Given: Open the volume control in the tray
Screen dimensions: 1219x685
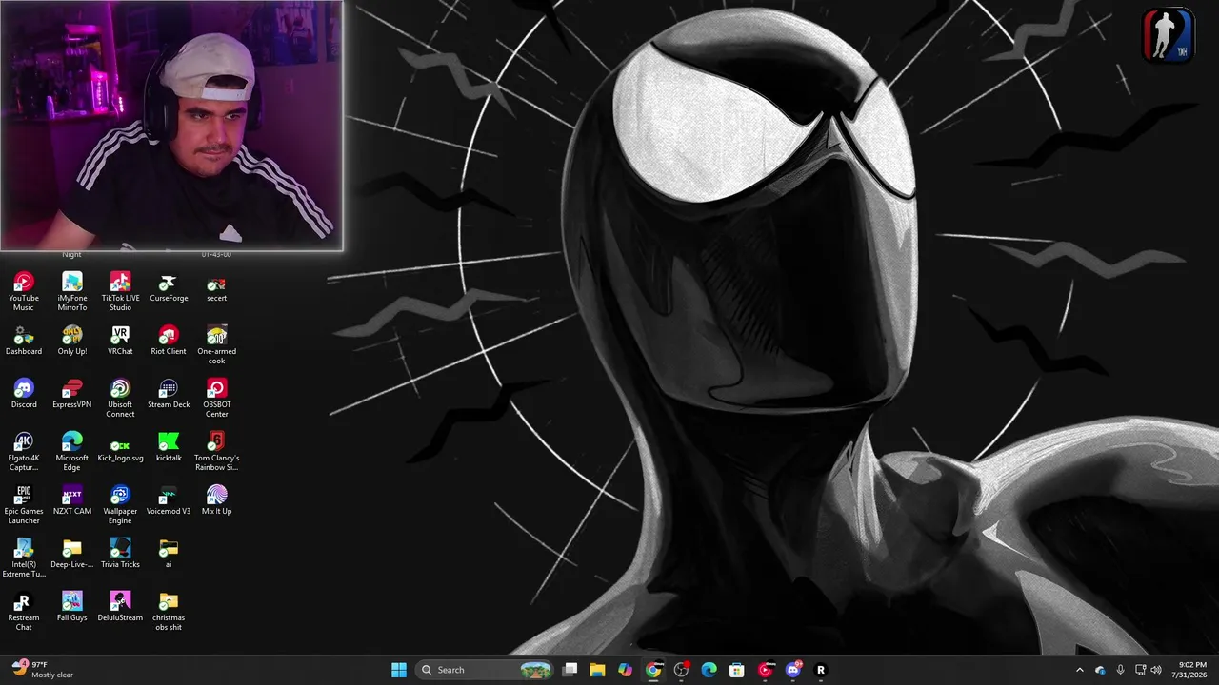Looking at the screenshot, I should click(1156, 670).
